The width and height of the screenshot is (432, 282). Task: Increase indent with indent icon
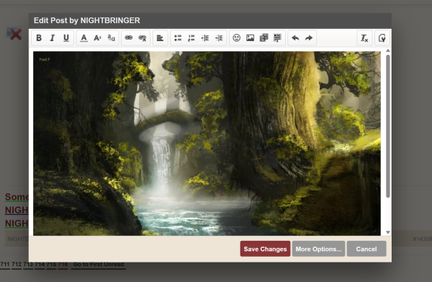tap(219, 38)
